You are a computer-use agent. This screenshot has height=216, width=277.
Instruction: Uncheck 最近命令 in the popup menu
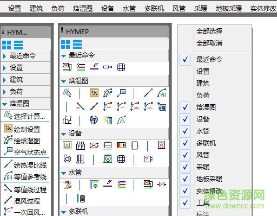(185, 59)
